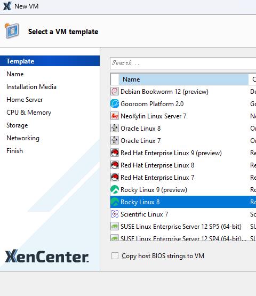
Task: Click the Red Hat Enterprise Linux 9 icon
Action: tap(115, 153)
